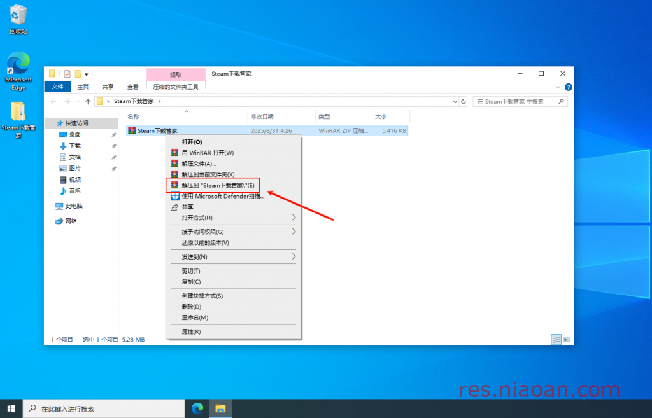Image resolution: width=652 pixels, height=418 pixels.
Task: Choose 用 WinRAR 打开(W) in context menu
Action: [233, 153]
